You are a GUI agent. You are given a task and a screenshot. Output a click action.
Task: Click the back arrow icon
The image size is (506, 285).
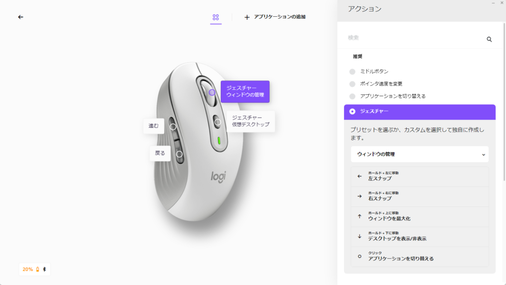click(21, 17)
